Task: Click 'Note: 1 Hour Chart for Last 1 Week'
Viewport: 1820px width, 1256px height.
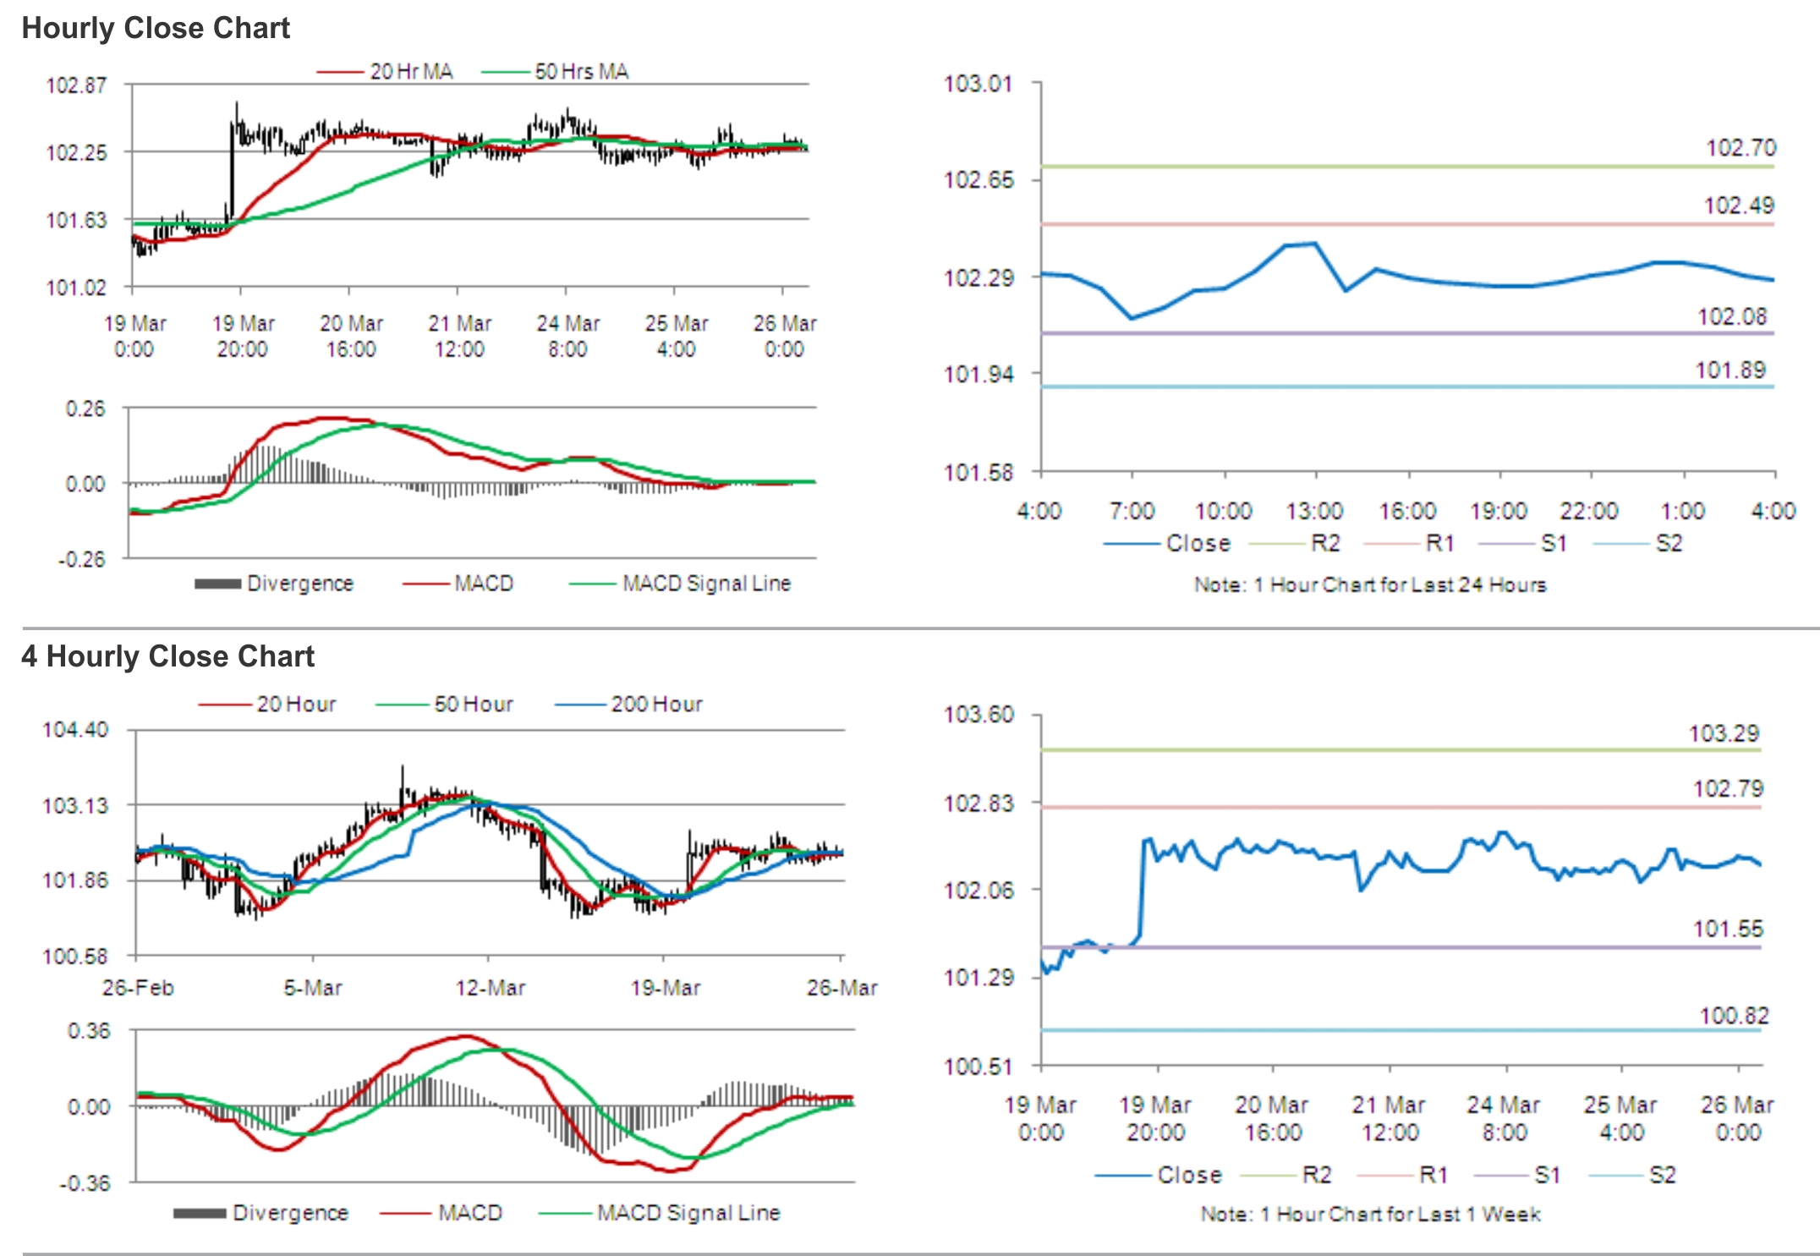Action: (x=1370, y=1215)
